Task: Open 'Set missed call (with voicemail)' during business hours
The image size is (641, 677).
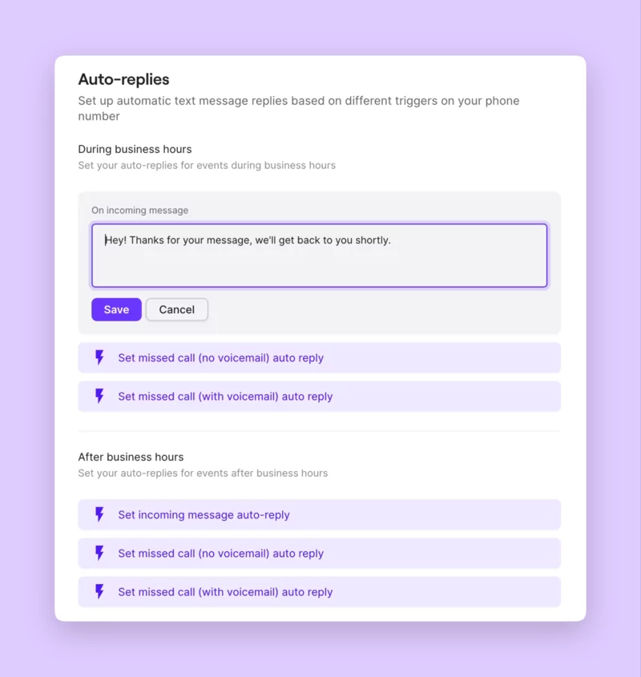Action: pyautogui.click(x=225, y=397)
